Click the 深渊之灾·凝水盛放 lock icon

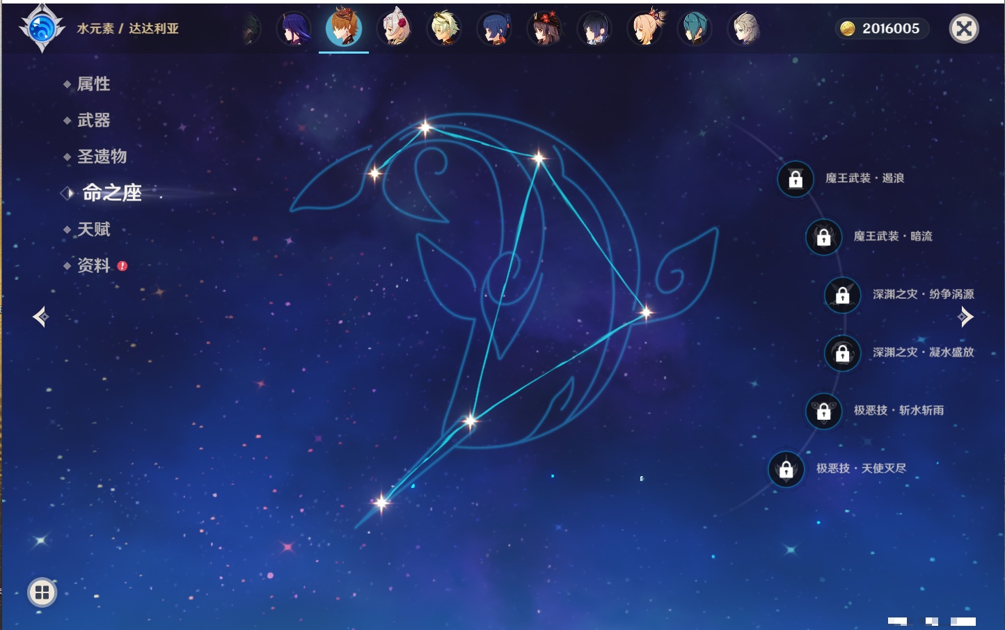click(x=843, y=353)
